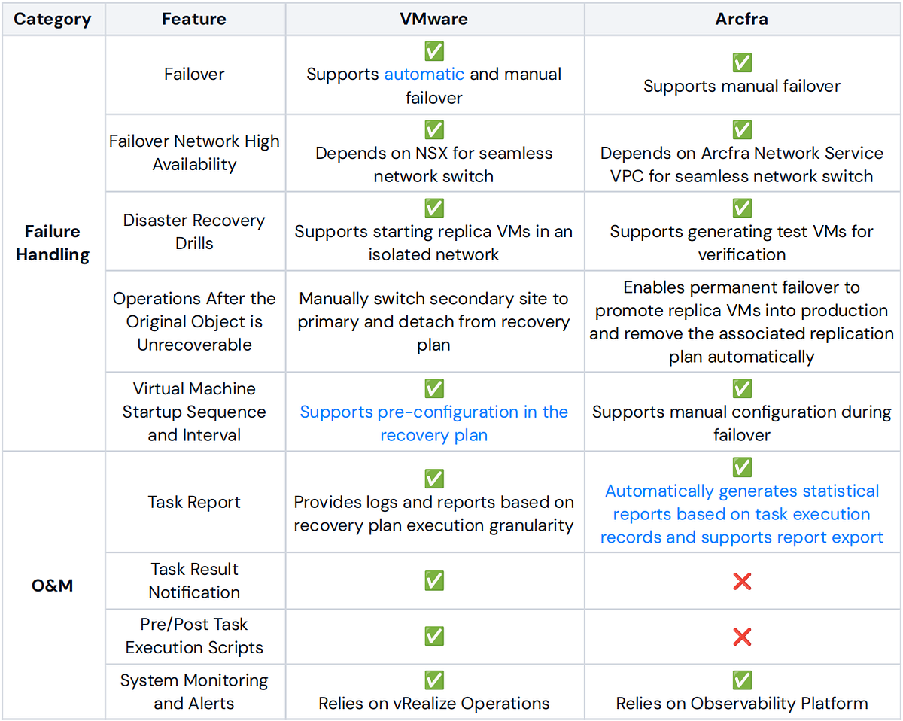903x721 pixels.
Task: Click green checkmark in VMware Failover cell
Action: (434, 51)
